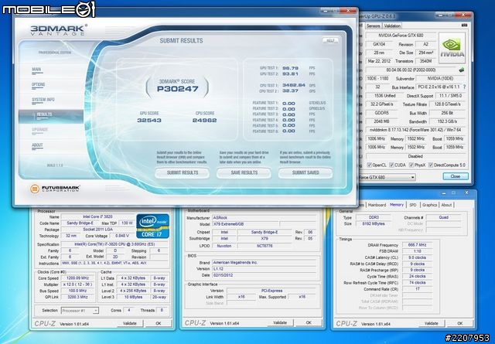Click Validate in the CPU-Z memory window
Image resolution: width=495 pixels, height=344 pixels.
pos(432,323)
